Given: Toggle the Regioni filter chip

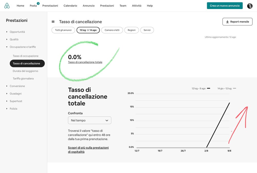Looking at the screenshot, I should [131, 30].
